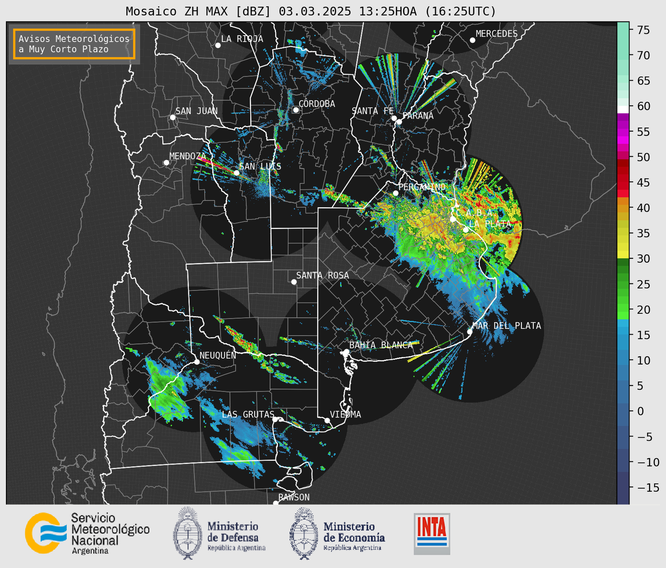Click the 75 dBZ scale label
This screenshot has height=568, width=666.
[643, 30]
